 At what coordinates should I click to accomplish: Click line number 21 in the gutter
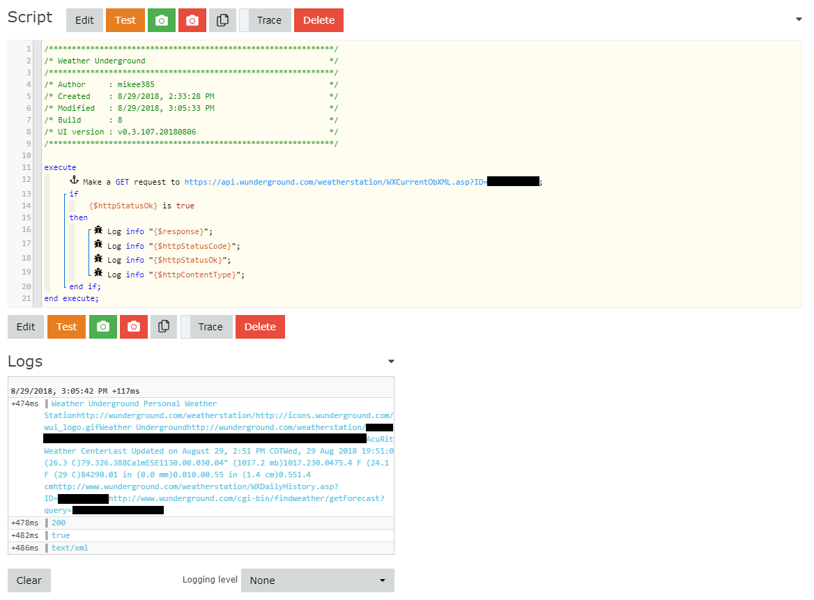pos(26,299)
